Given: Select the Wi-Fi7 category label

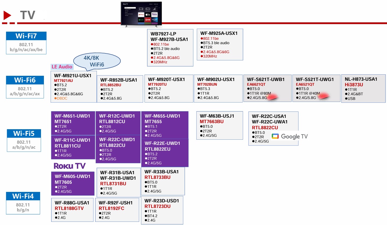Looking at the screenshot, I should click(26, 36).
